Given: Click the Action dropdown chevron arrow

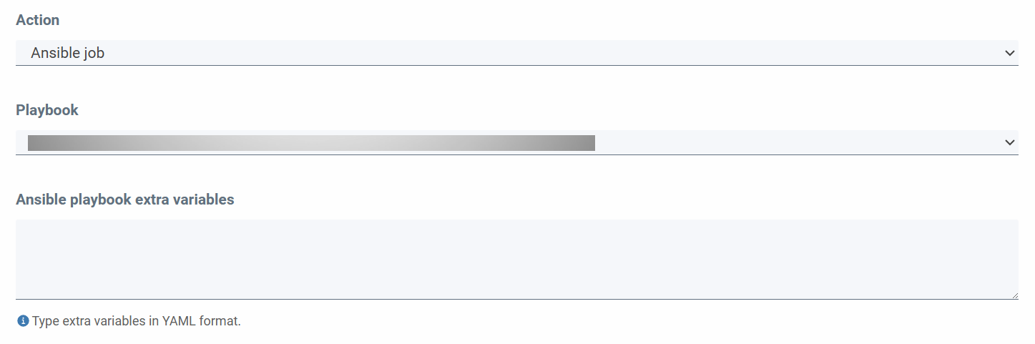Looking at the screenshot, I should click(1009, 53).
